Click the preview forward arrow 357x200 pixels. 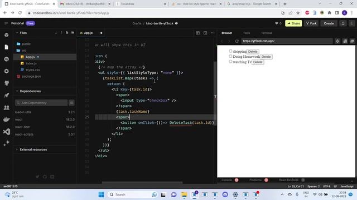coord(229,41)
